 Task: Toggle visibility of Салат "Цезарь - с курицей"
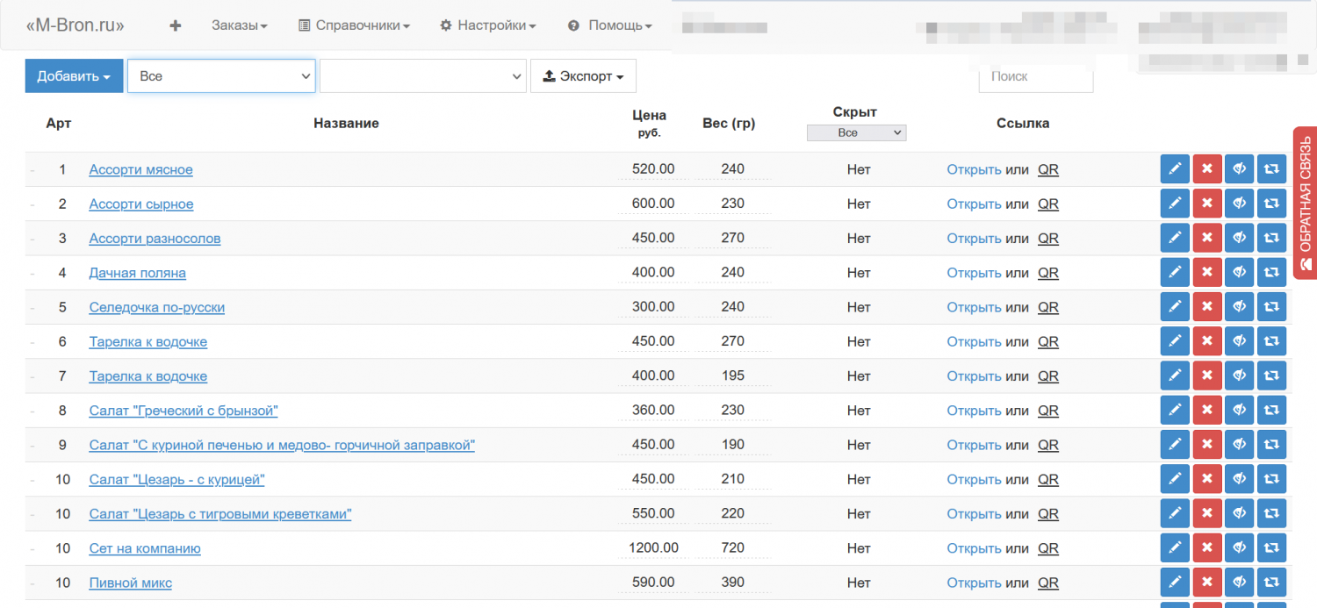click(x=1240, y=479)
